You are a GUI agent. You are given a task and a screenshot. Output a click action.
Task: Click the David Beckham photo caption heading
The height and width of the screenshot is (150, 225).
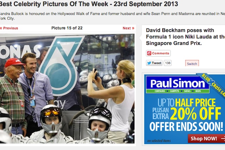[x=185, y=37]
